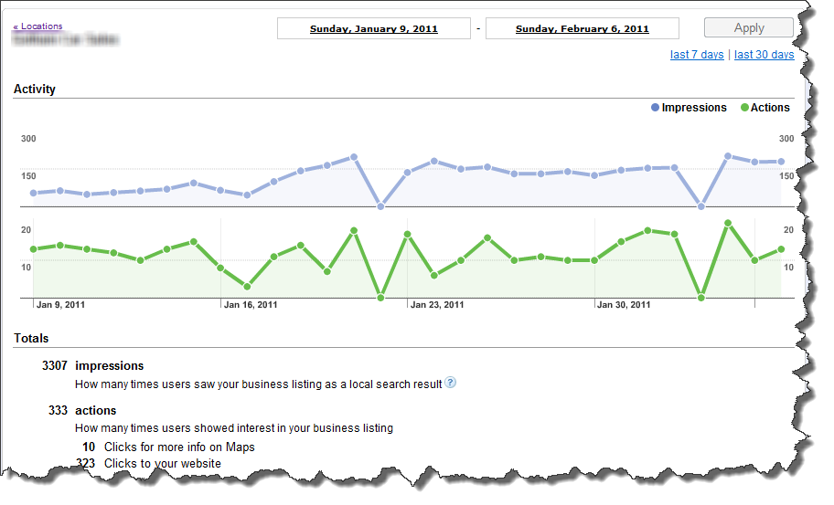This screenshot has height=505, width=834.
Task: Click the highest green actions peak point
Action: click(x=728, y=223)
